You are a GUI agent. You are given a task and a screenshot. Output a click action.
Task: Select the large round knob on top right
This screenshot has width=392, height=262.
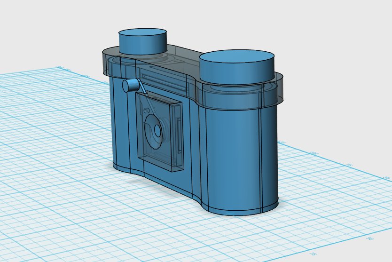click(x=237, y=67)
